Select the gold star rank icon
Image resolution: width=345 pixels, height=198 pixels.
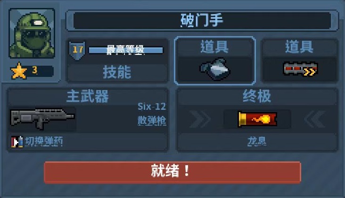19,71
